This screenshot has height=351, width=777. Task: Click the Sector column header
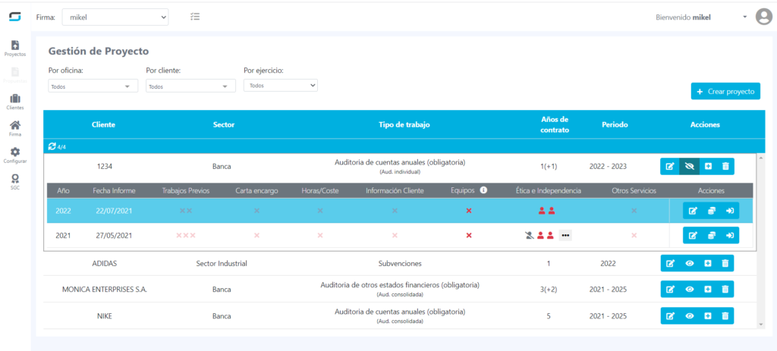(224, 125)
